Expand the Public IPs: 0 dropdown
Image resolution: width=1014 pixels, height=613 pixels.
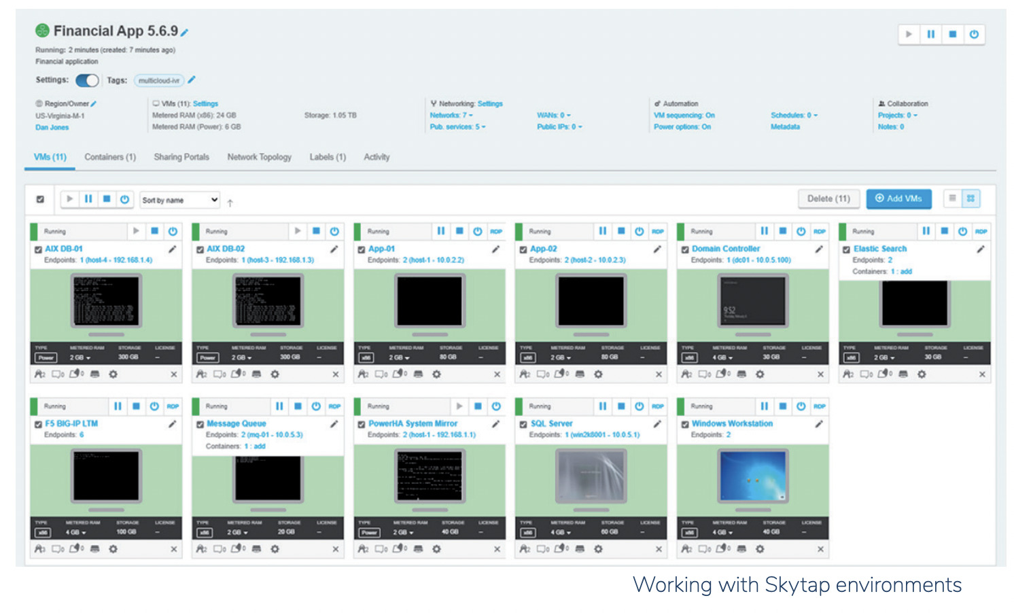click(559, 127)
